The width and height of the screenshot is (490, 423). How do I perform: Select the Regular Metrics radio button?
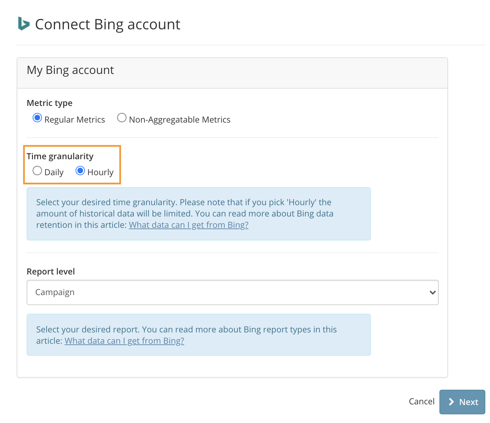[x=37, y=118]
